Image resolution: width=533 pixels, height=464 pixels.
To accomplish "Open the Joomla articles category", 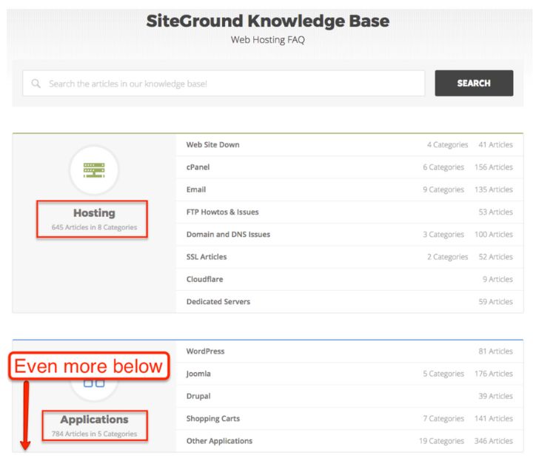I will point(198,374).
